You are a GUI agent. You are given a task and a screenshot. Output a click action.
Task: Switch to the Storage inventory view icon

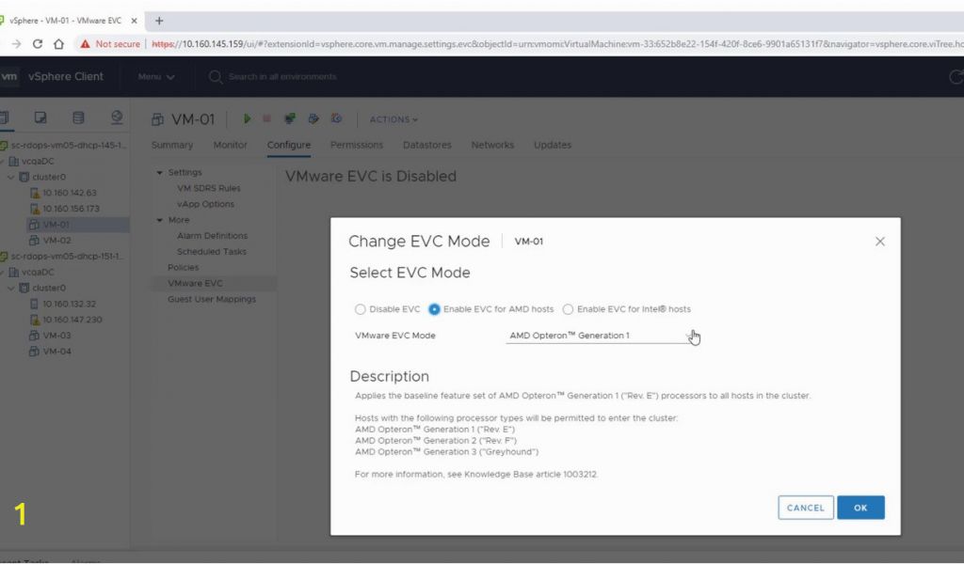(x=78, y=117)
